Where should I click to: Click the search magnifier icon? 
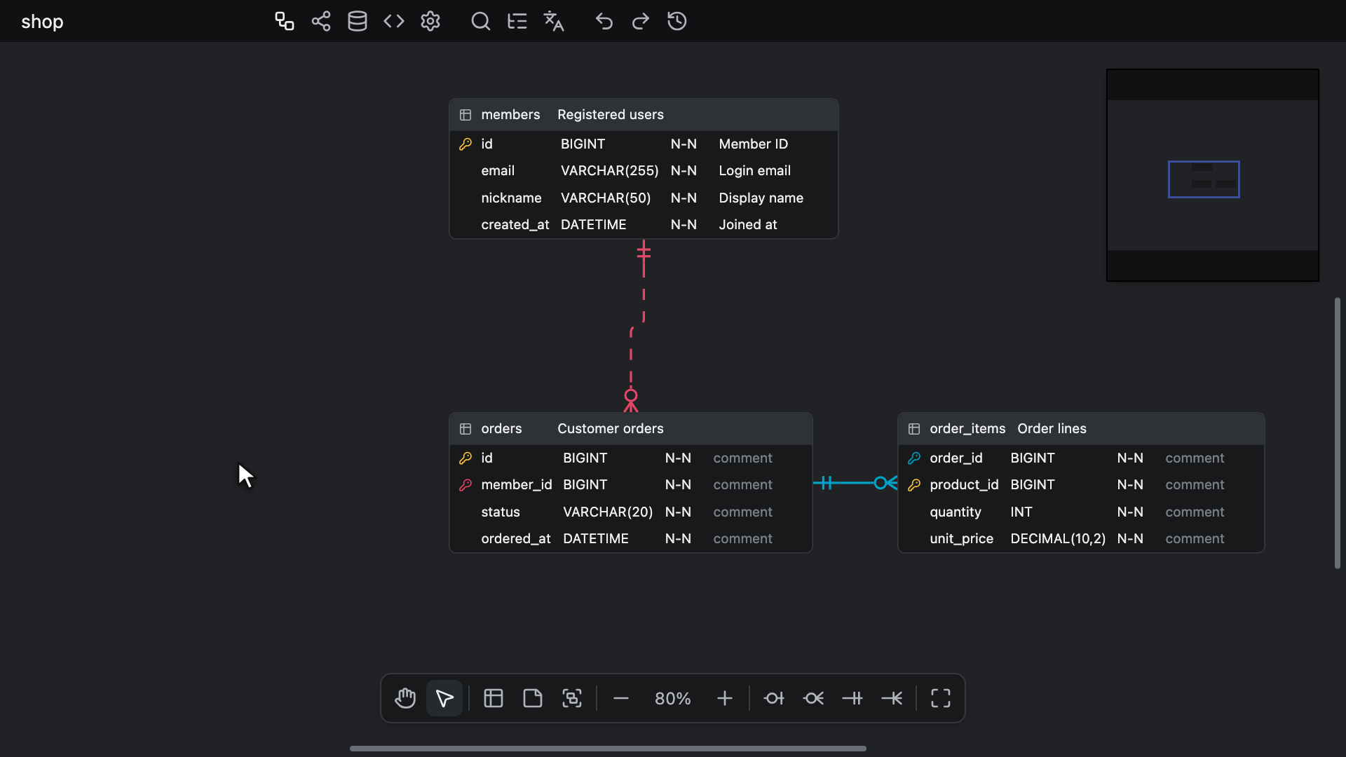[481, 21]
